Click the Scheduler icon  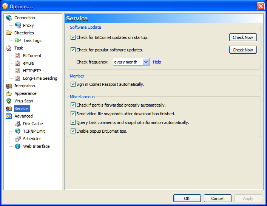(18, 139)
